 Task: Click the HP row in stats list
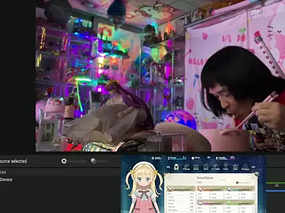pyautogui.click(x=180, y=193)
